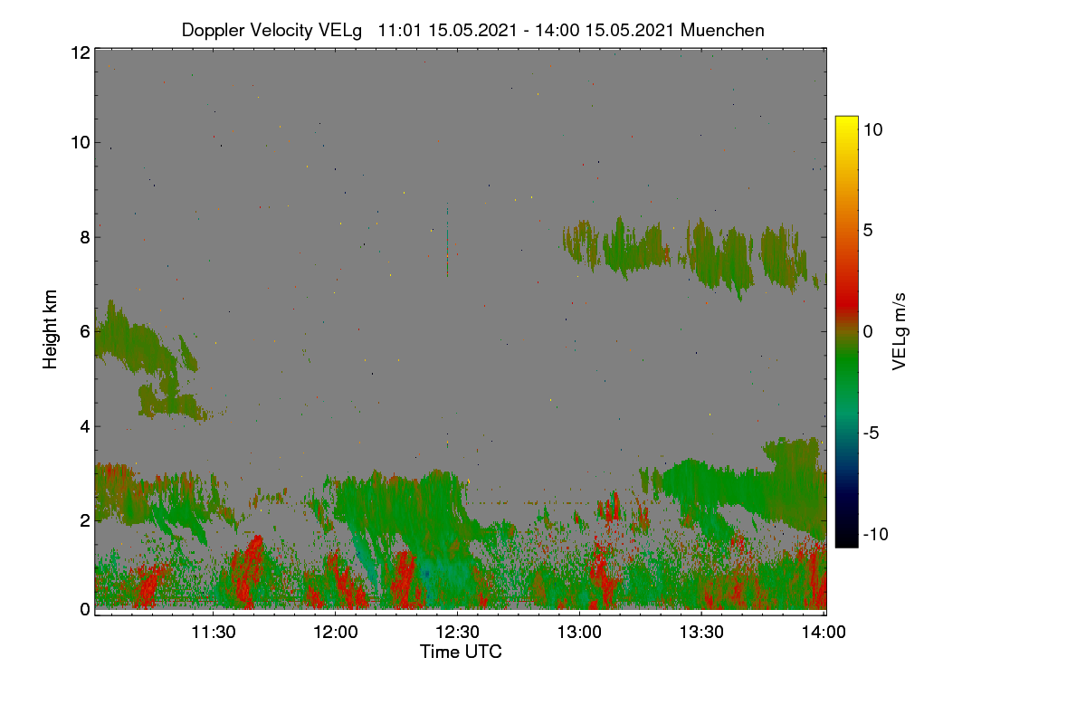Click the yellow top of the colorbar
Viewport: 1086px width, 724px height.
[846, 121]
